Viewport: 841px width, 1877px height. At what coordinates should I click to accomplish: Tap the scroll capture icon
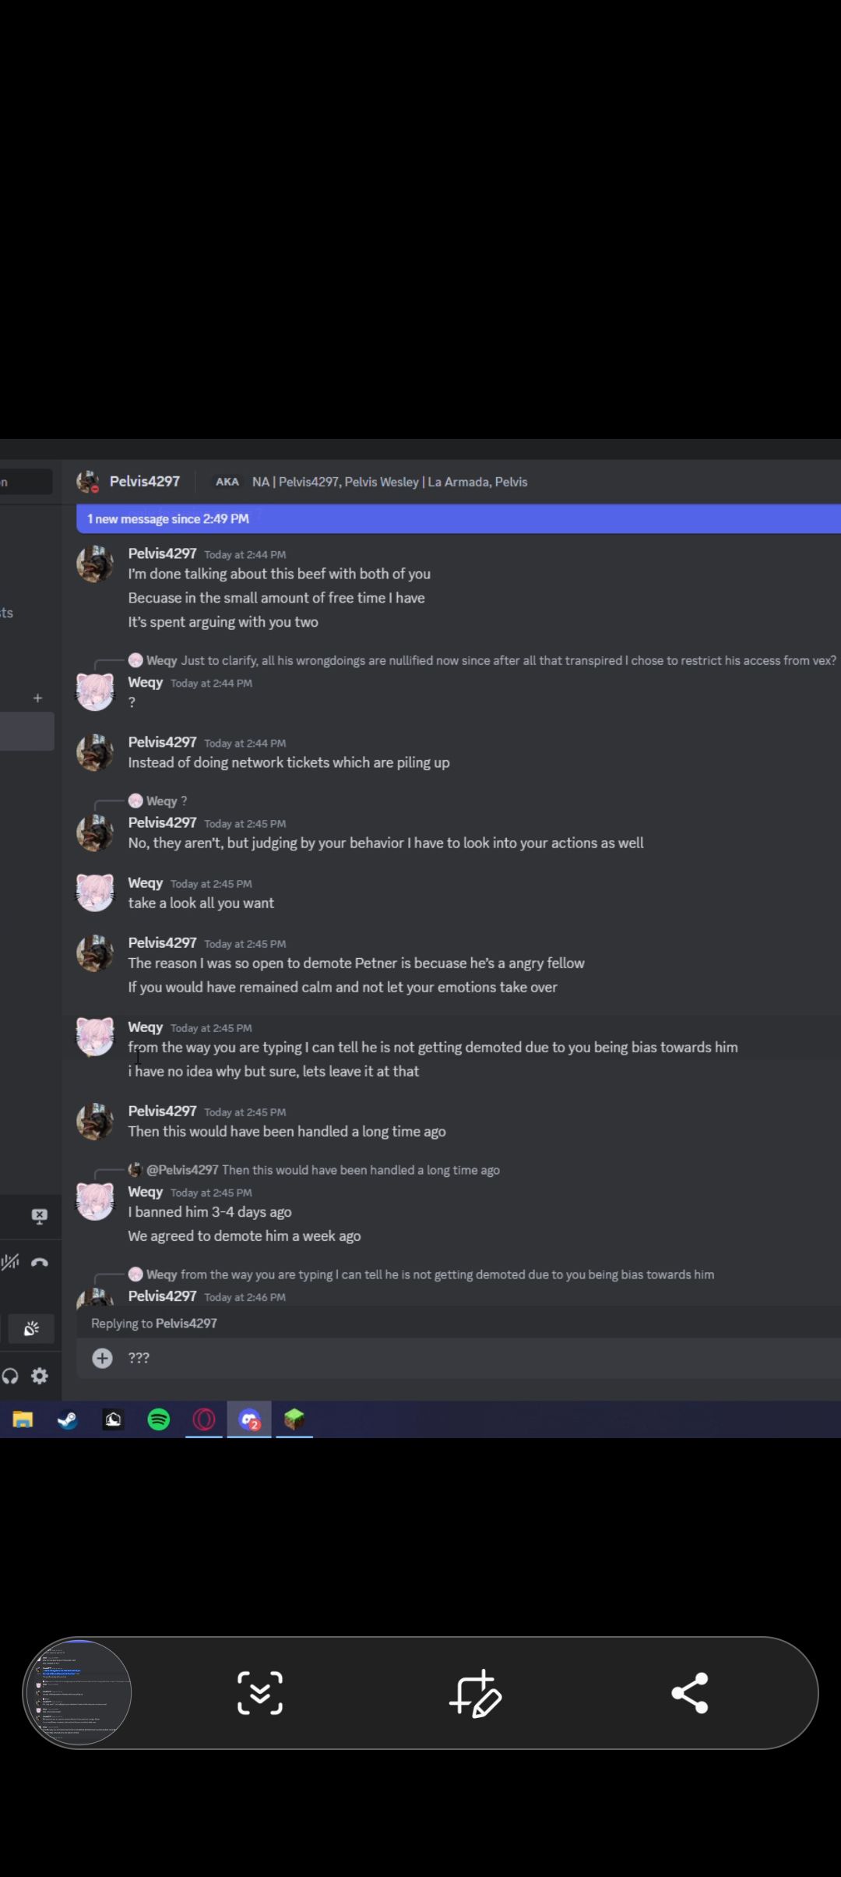(x=259, y=1692)
